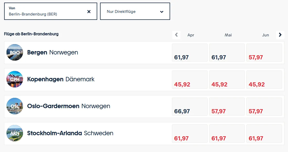
Task: Select Bergen April price 61,97
Action: (190, 53)
